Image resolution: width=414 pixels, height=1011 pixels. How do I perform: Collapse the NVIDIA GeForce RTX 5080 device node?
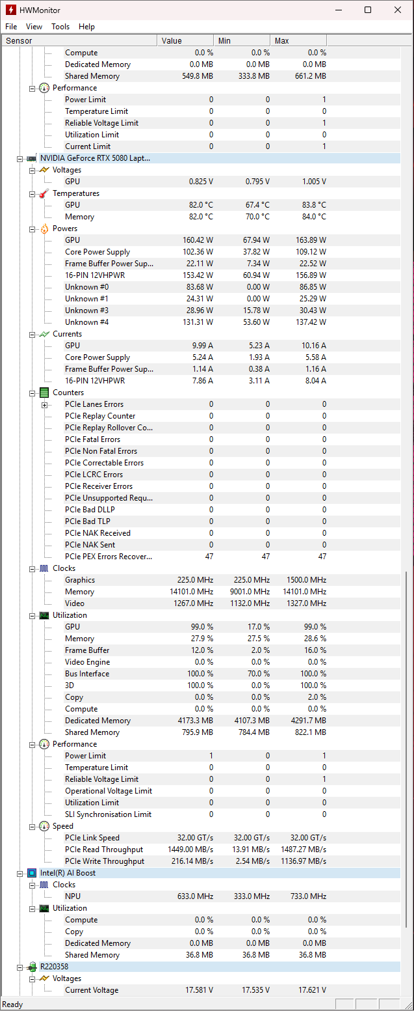19,158
